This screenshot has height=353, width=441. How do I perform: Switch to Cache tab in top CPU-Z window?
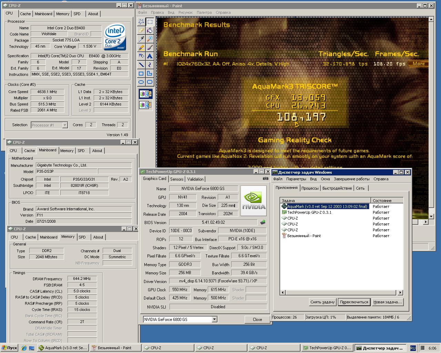(x=25, y=14)
